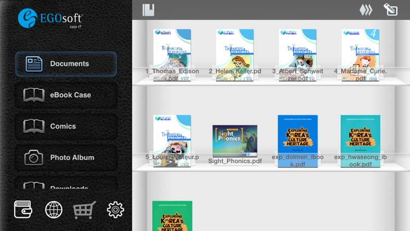Open the Sight_Phonics.pdf cover
The width and height of the screenshot is (410, 231).
[x=235, y=141]
